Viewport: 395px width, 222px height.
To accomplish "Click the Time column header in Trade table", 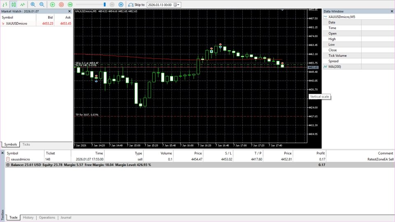I will tap(99, 153).
